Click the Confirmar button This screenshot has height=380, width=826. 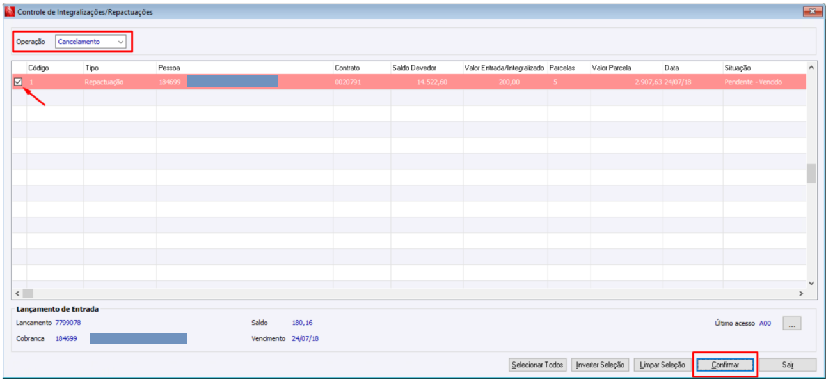725,365
